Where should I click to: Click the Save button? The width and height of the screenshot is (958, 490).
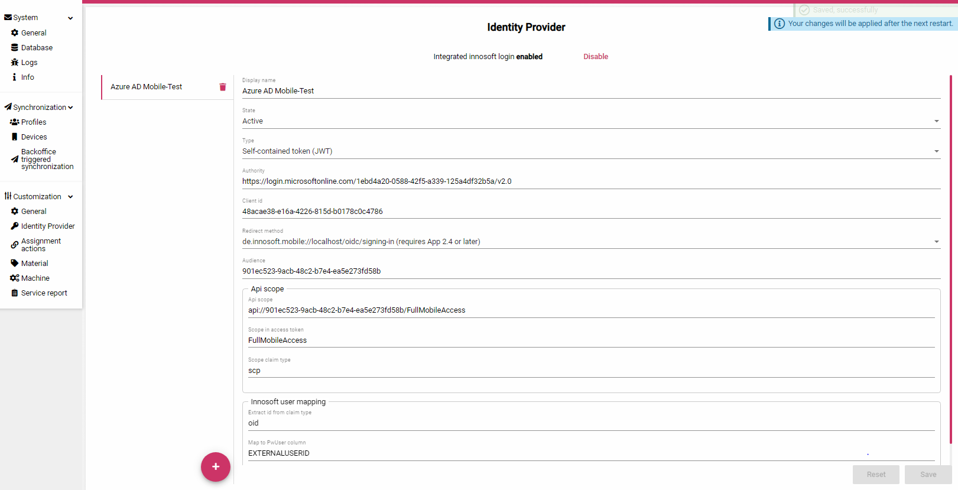(928, 475)
